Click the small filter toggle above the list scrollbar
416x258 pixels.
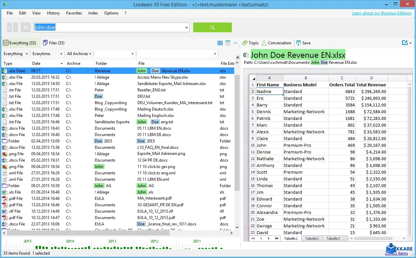238,57
